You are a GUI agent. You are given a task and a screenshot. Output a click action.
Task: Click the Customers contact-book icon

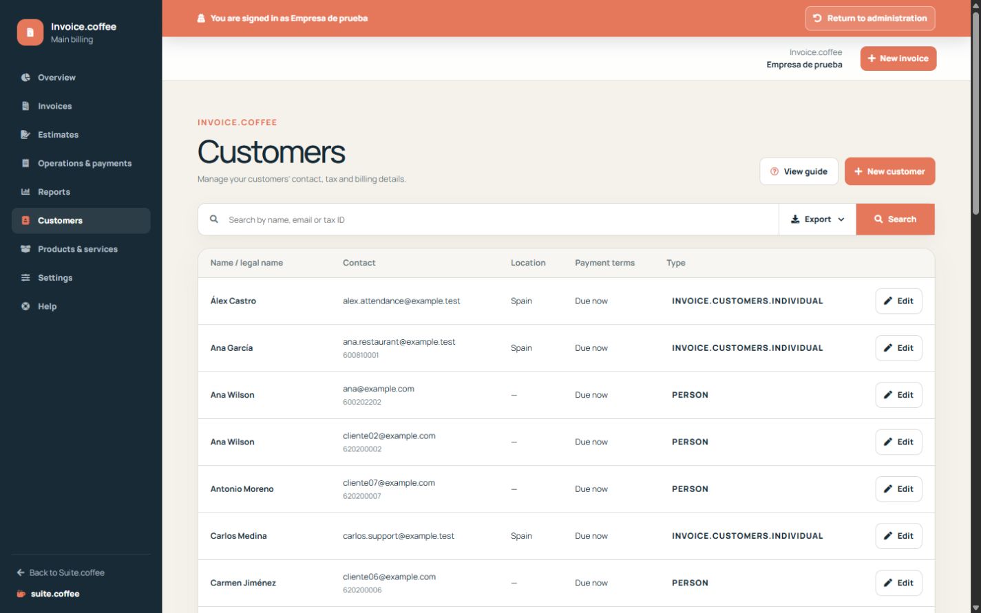(x=25, y=221)
